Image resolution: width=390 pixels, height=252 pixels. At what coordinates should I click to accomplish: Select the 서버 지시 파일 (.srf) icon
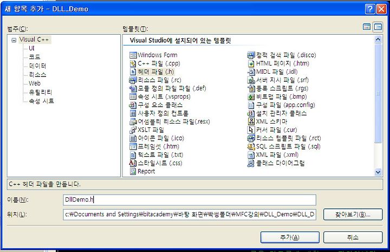[251, 80]
